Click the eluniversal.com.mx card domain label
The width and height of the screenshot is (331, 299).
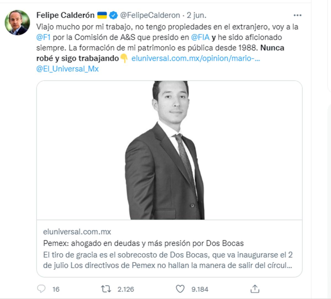click(77, 232)
